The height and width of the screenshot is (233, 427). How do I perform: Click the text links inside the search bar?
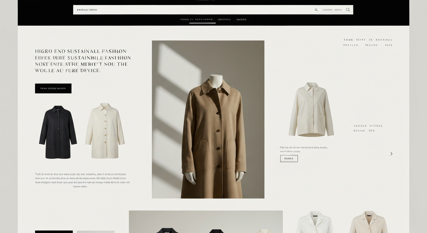(x=332, y=10)
